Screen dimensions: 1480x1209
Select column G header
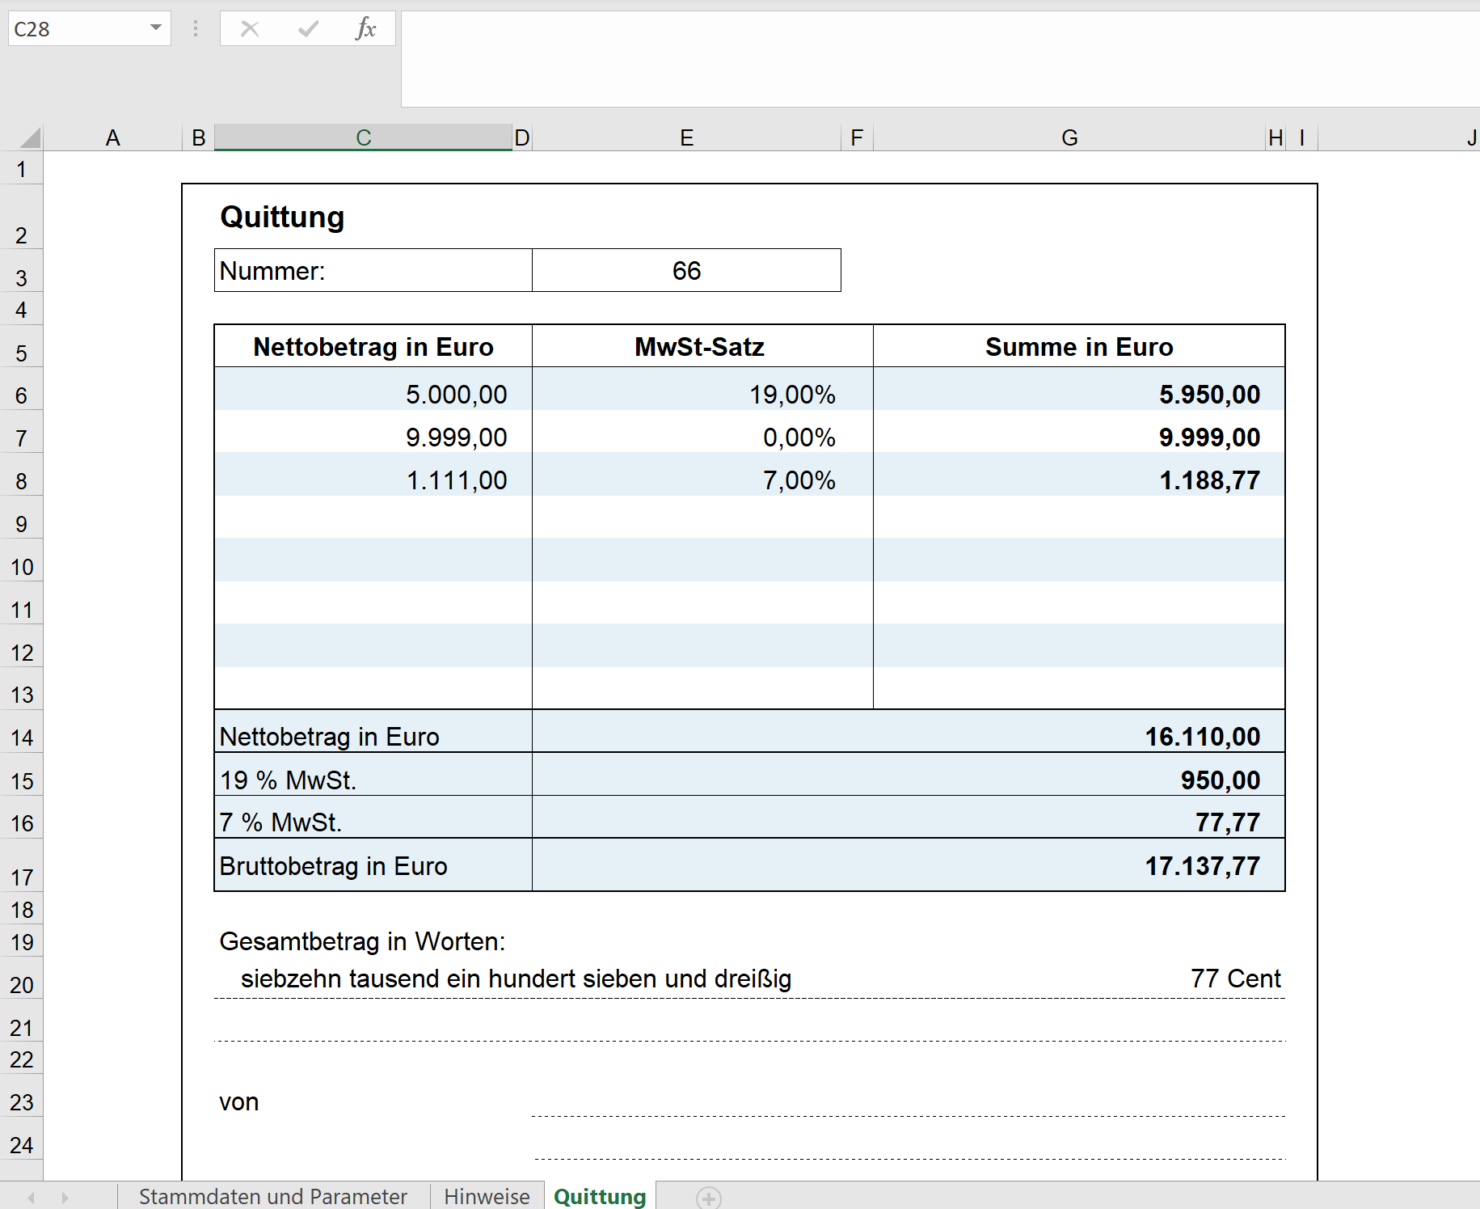click(x=1069, y=137)
